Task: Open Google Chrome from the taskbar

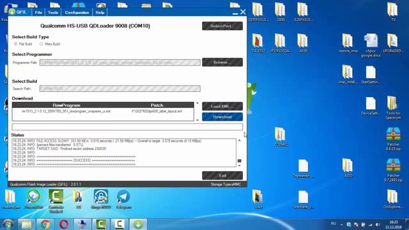Action: [x=45, y=224]
